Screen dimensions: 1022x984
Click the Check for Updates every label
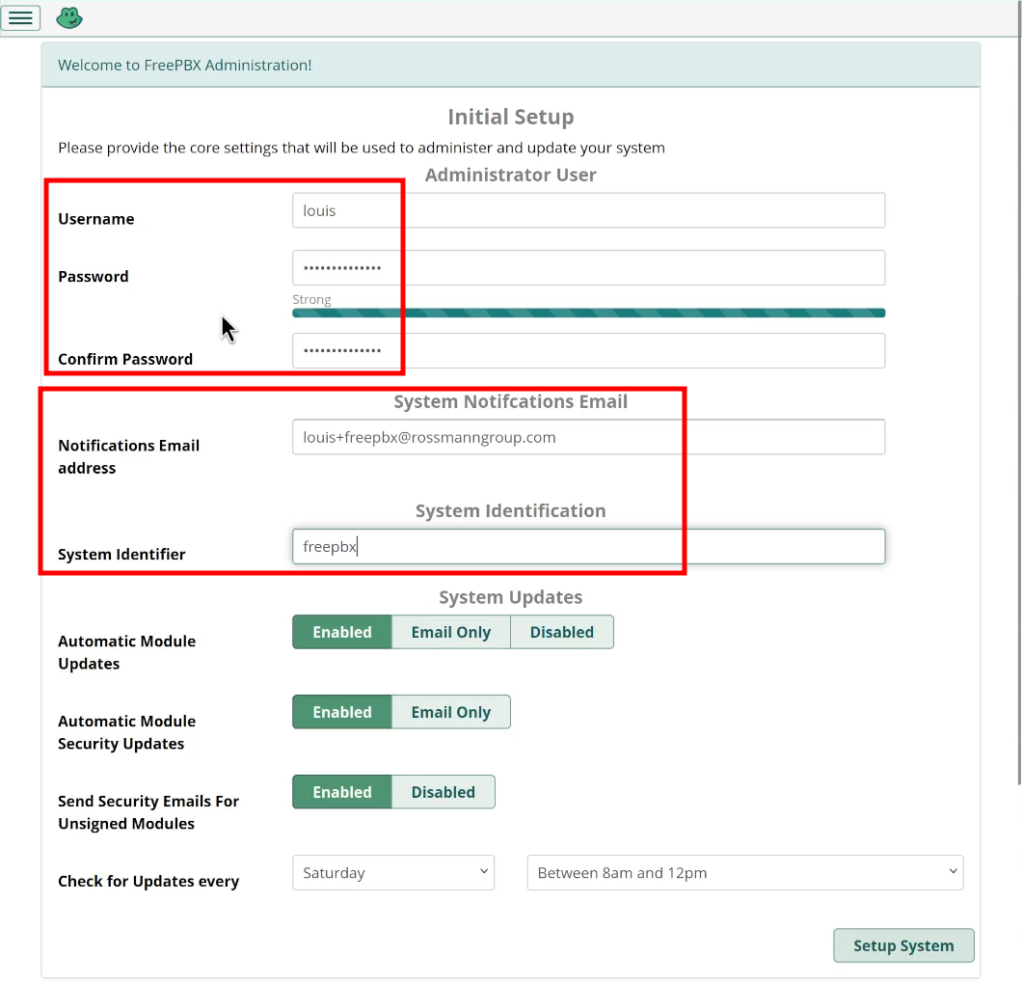pyautogui.click(x=148, y=881)
